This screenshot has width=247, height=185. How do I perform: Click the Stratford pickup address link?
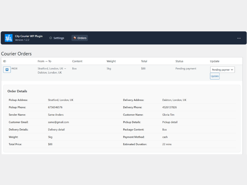[x=61, y=100]
